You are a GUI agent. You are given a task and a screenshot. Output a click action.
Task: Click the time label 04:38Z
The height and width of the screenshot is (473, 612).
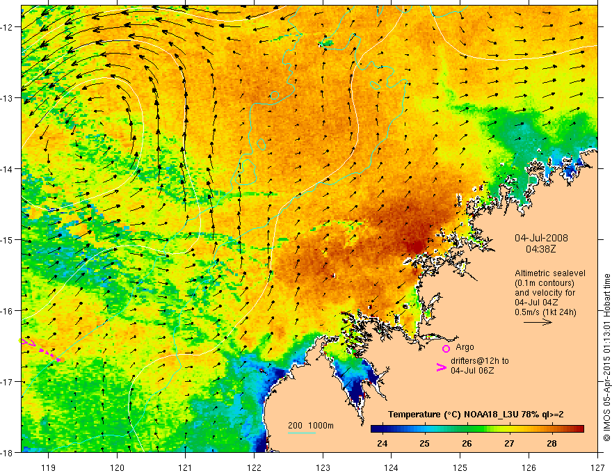540,249
